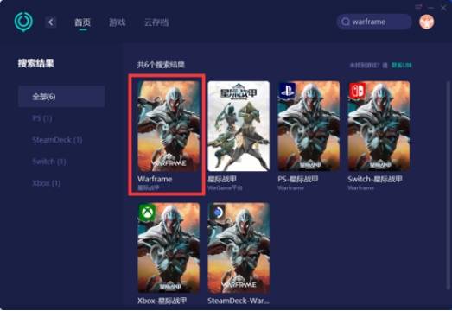Click the Nintendo Switch badge on cover
This screenshot has width=452, height=311.
point(358,90)
